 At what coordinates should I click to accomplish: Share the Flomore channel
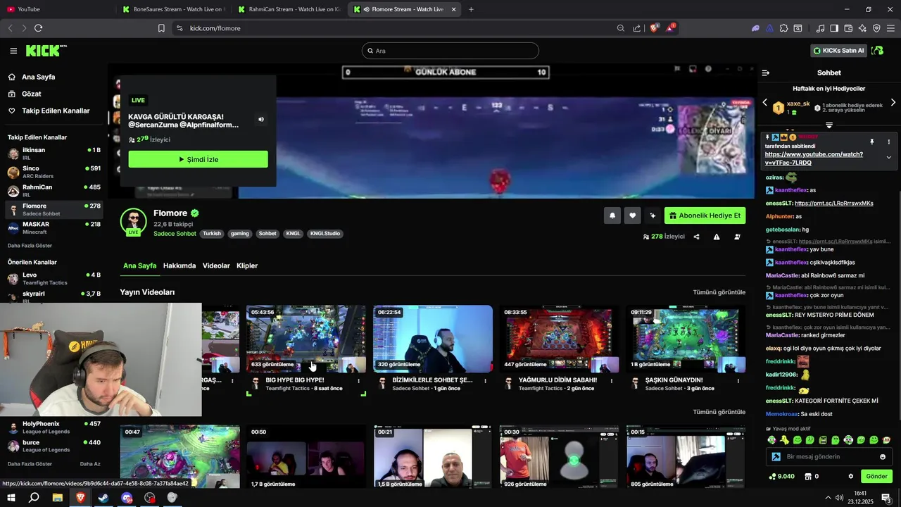coord(696,237)
